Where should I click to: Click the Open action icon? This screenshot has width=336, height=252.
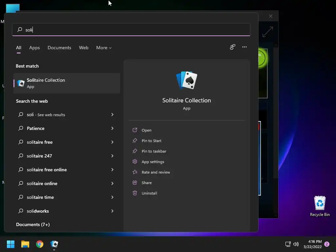(x=135, y=130)
